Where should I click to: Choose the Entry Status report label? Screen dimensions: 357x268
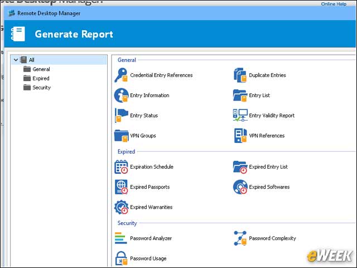tap(144, 116)
